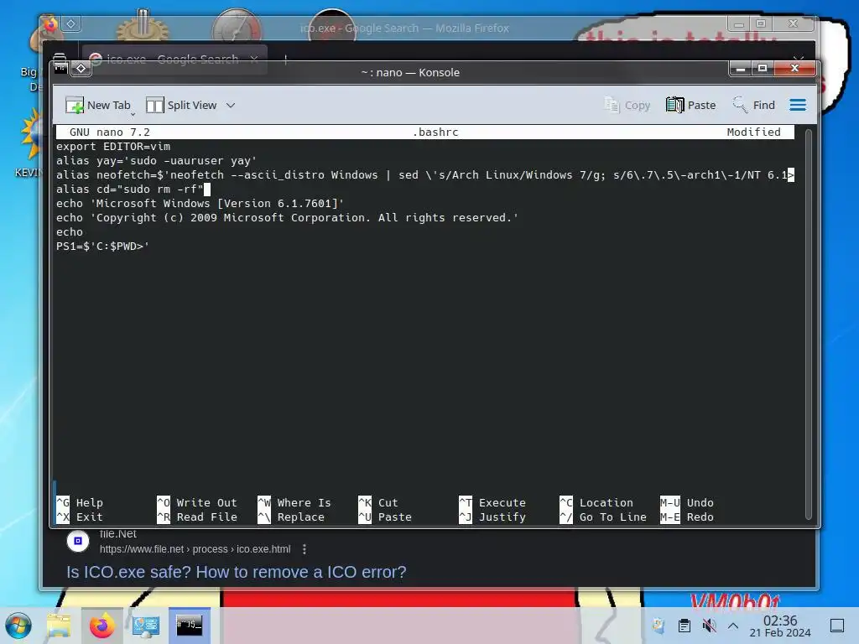Click the ^C Location shortcut label
This screenshot has height=644, width=859.
point(596,503)
